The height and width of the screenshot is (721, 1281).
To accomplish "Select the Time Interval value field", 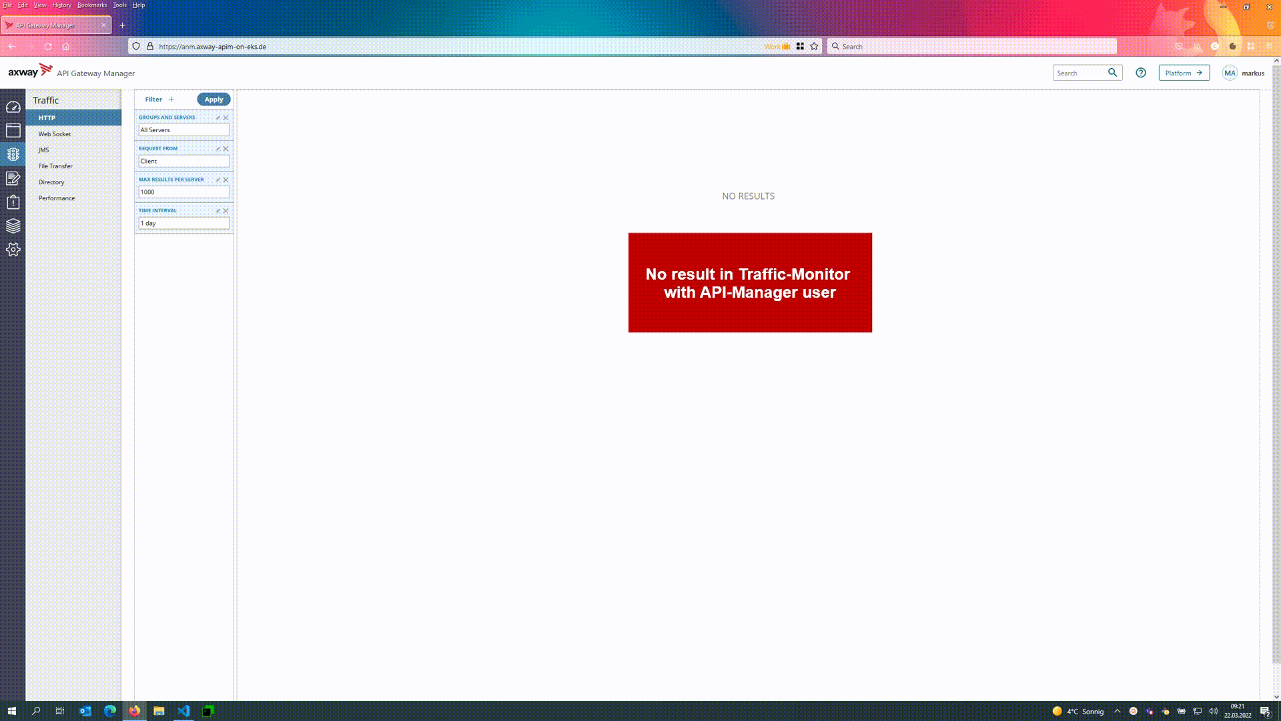I will tap(183, 223).
